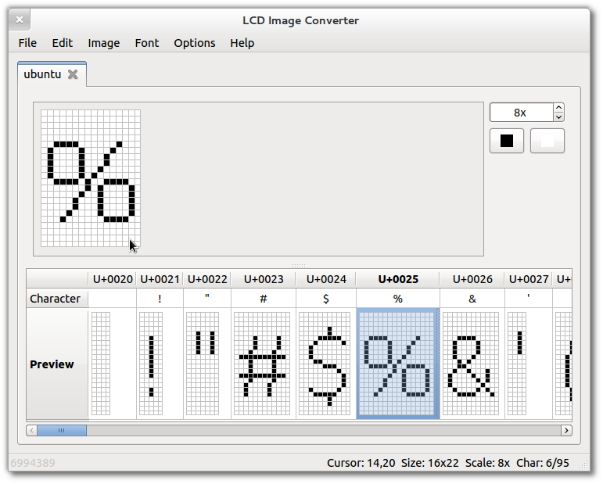Viewport: 603px width, 484px height.
Task: Open the double quote glyph preview
Action: [x=203, y=364]
